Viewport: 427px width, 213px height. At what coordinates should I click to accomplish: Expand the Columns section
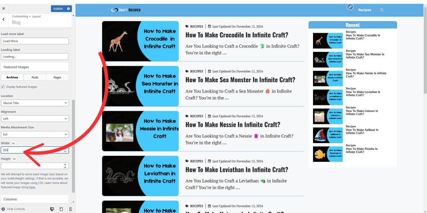(x=35, y=199)
